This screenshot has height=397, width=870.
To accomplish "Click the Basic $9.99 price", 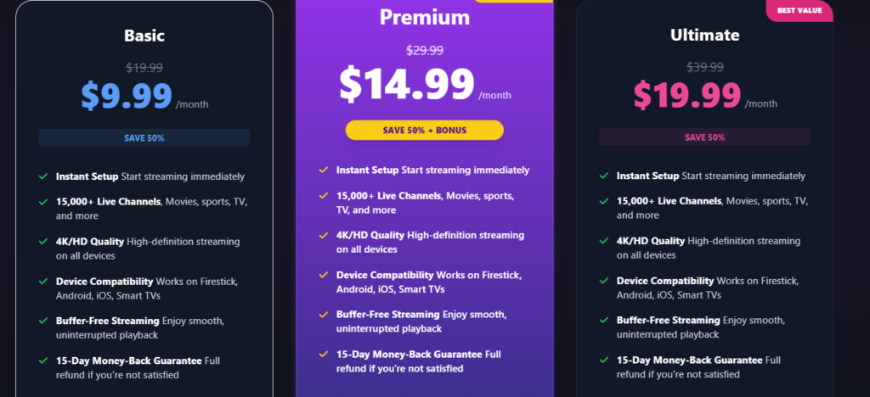I will (x=127, y=96).
